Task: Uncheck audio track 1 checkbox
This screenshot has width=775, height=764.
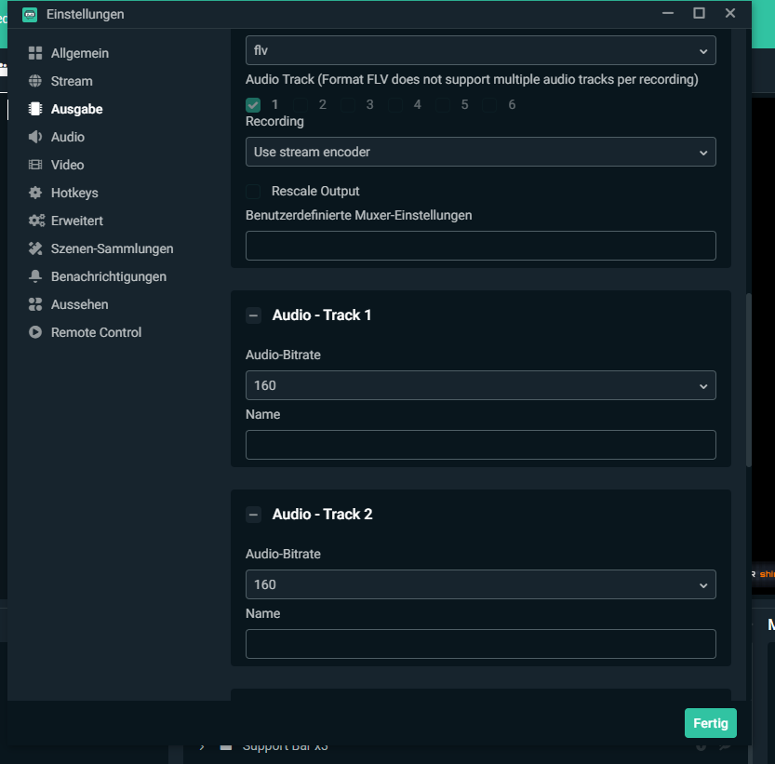Action: [253, 105]
